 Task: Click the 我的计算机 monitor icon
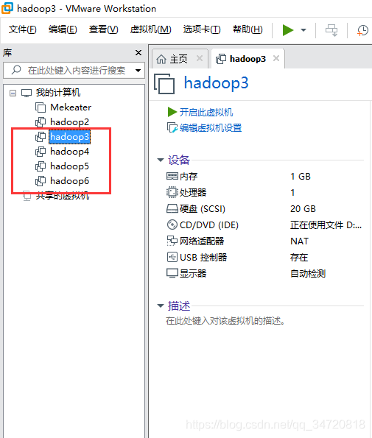pyautogui.click(x=27, y=93)
